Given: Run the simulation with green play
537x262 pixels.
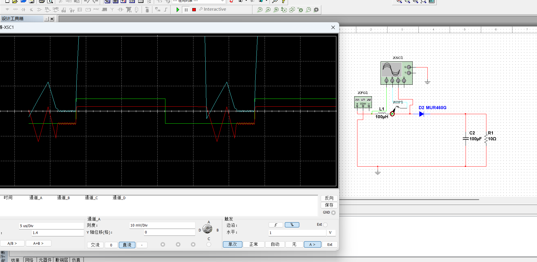Looking at the screenshot, I should [x=178, y=10].
